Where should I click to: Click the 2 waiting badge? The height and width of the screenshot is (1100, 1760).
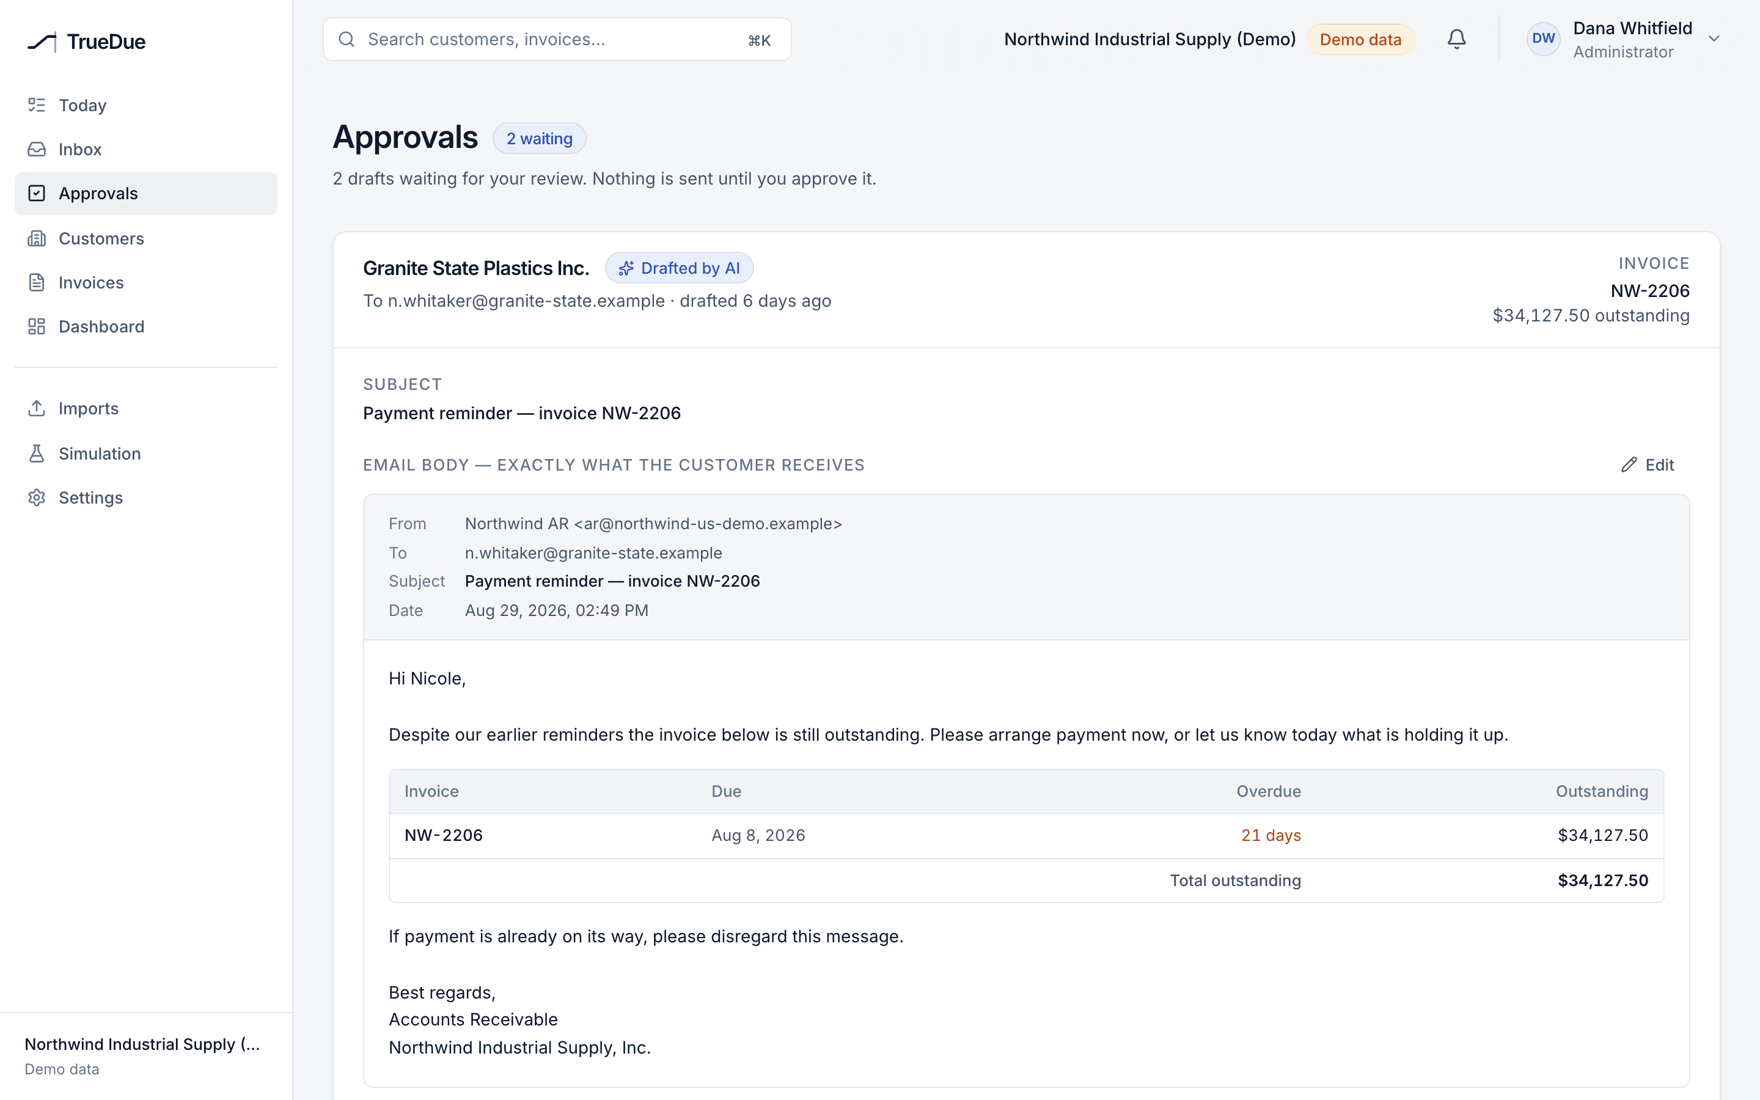pyautogui.click(x=539, y=138)
